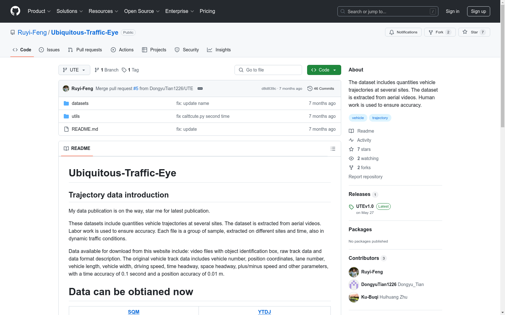Click the eye icon beside 2 watching
Screen dimensions: 505x315
[x=351, y=158]
